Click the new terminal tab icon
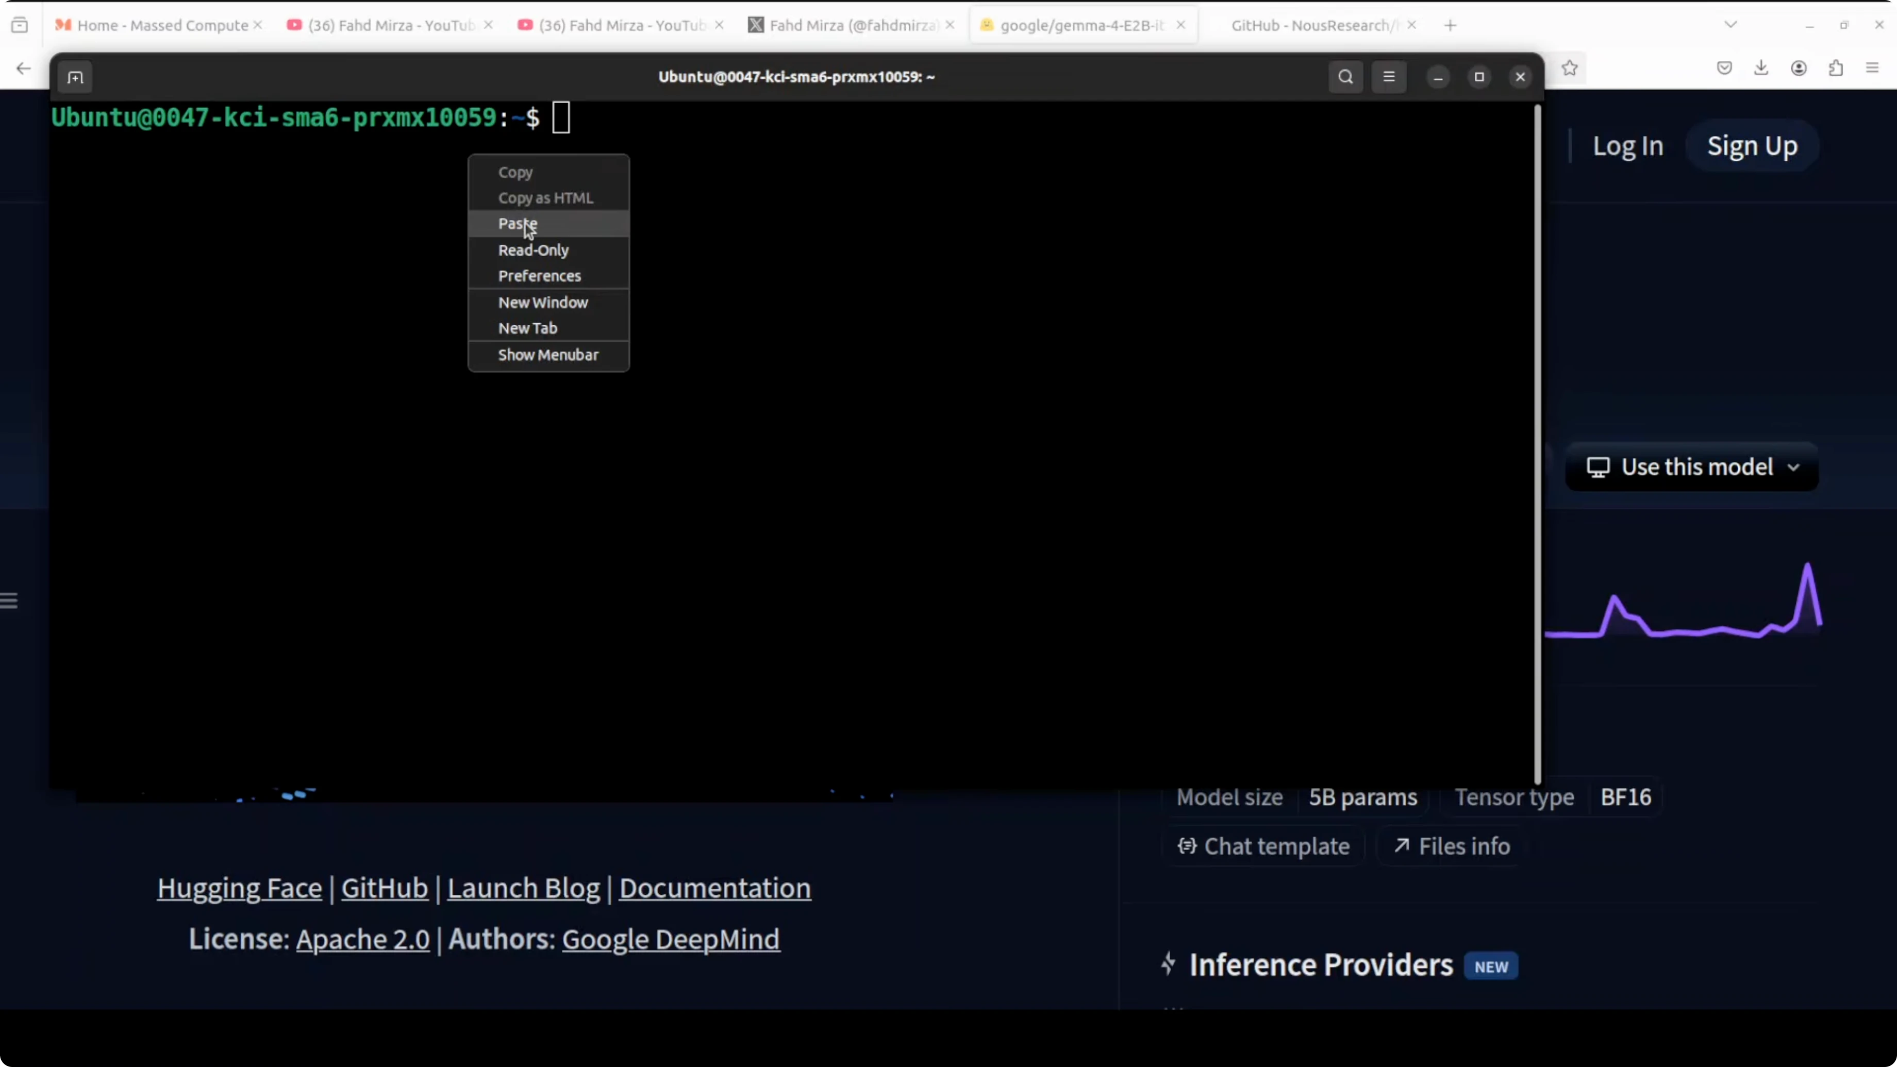Screen dimensions: 1897x1067 pyautogui.click(x=75, y=77)
